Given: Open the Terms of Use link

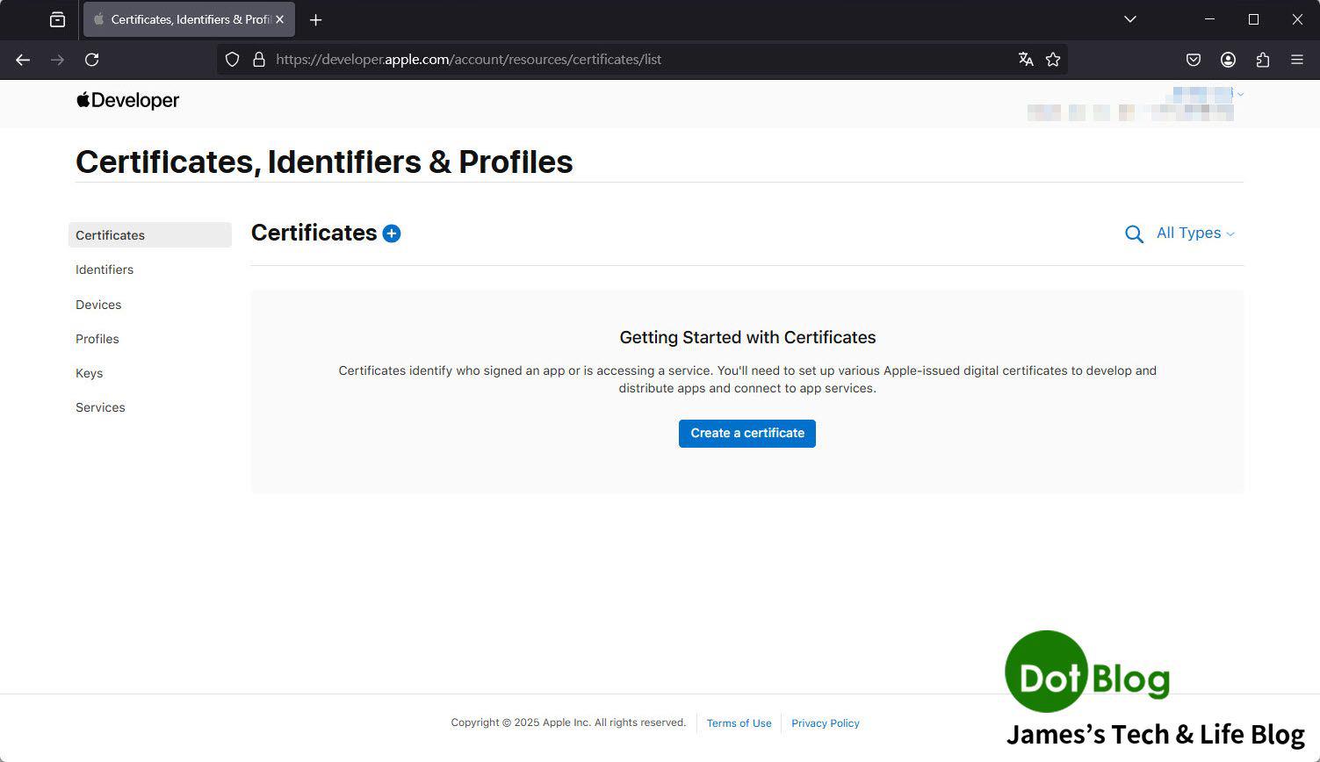Looking at the screenshot, I should click(x=739, y=723).
